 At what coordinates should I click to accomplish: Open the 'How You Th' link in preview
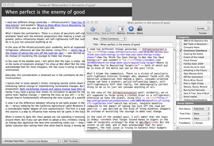(78, 22)
